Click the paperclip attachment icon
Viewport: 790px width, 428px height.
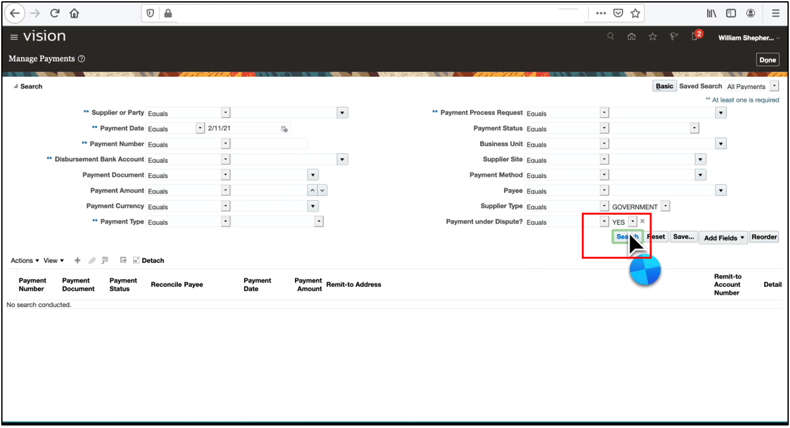coord(92,260)
